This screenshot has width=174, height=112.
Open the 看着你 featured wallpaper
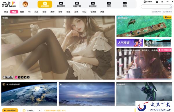[x=58, y=47]
